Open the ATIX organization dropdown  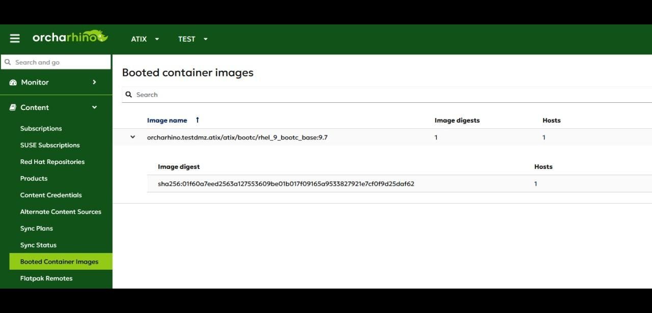click(145, 39)
